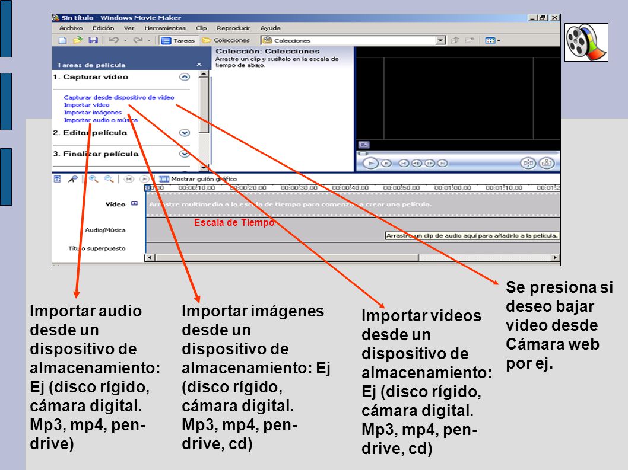Play the timeline from toolbar
Viewport: 628px width, 470px height.
pyautogui.click(x=144, y=179)
